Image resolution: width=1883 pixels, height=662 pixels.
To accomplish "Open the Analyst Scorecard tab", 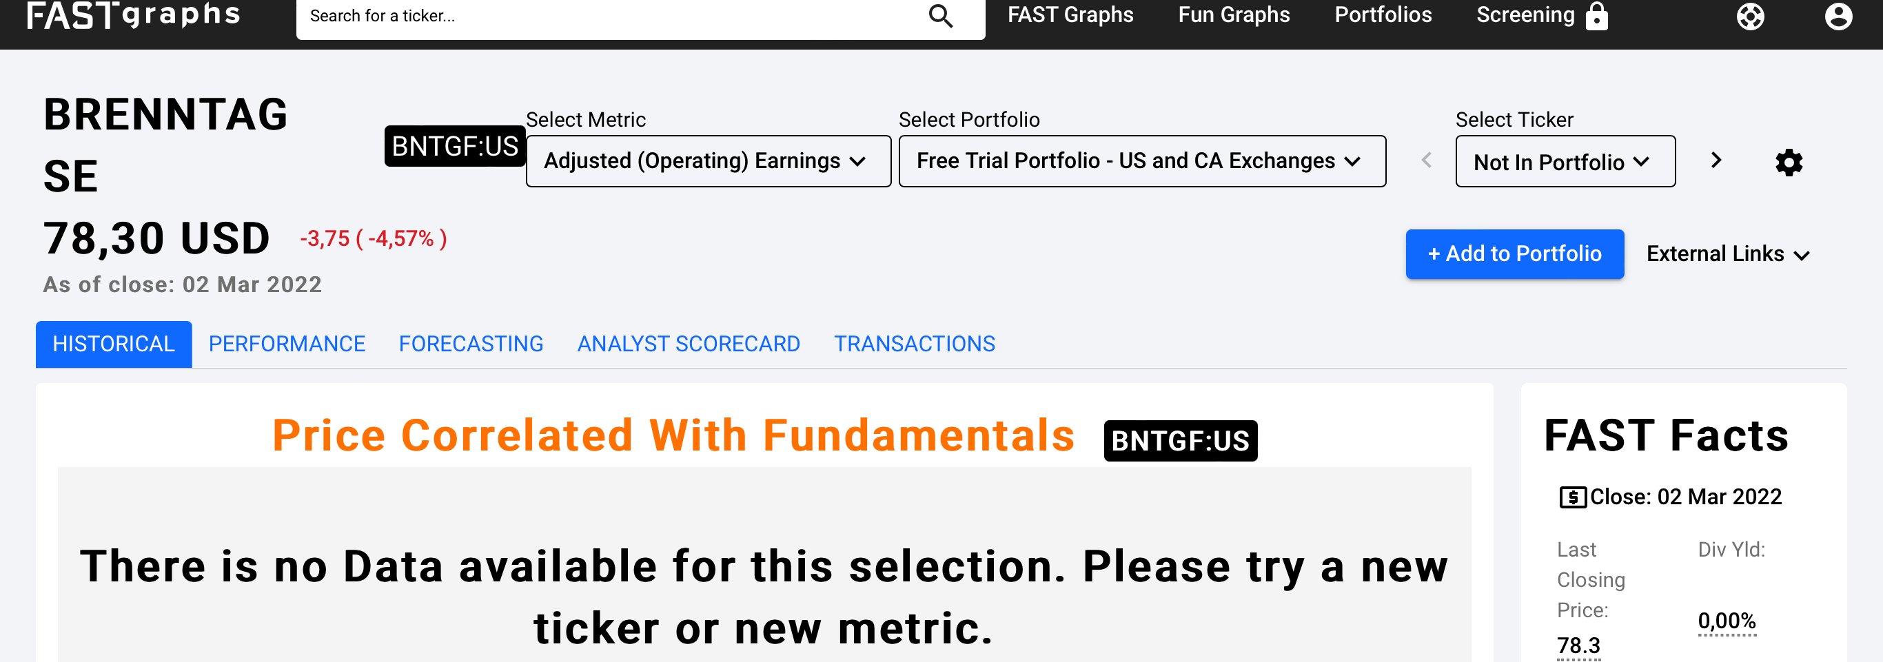I will 689,344.
